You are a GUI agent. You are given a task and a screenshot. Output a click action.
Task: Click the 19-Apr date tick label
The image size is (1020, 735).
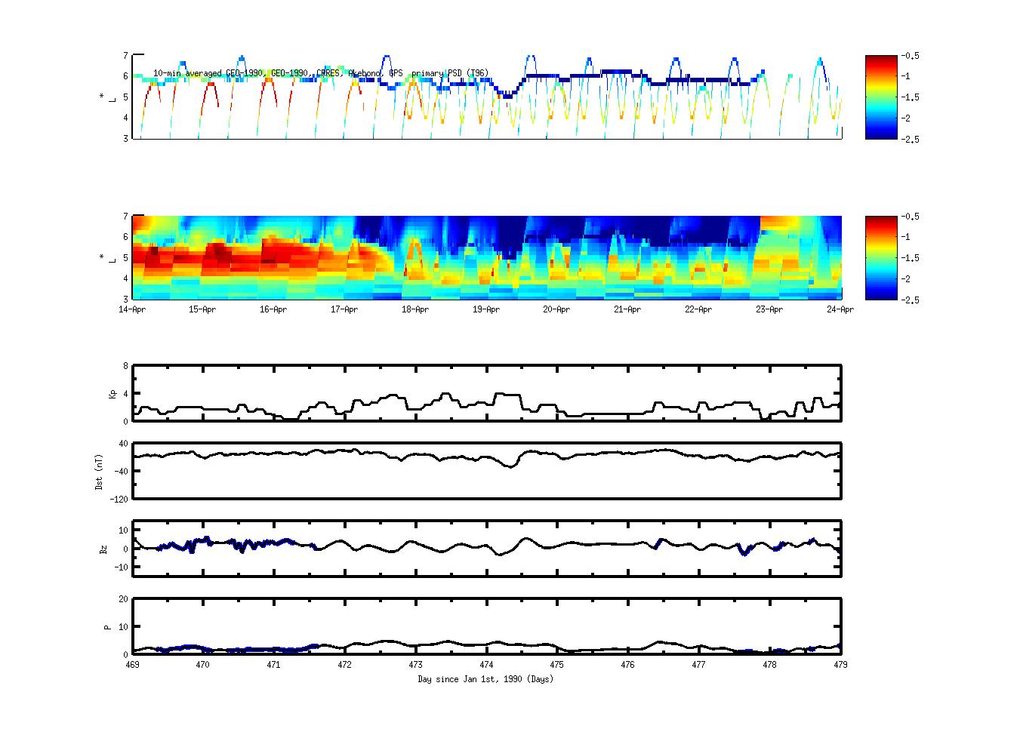pyautogui.click(x=486, y=309)
